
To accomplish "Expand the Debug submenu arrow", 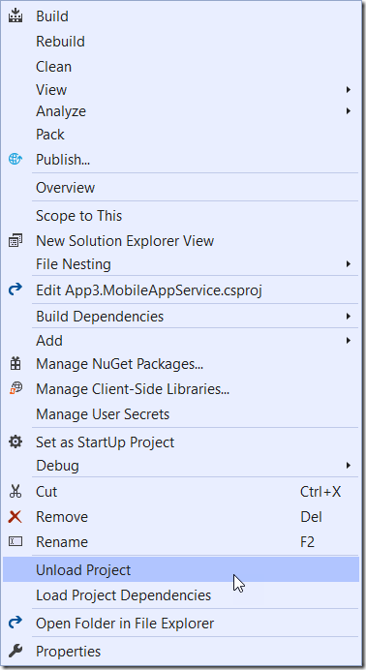I will pos(349,466).
